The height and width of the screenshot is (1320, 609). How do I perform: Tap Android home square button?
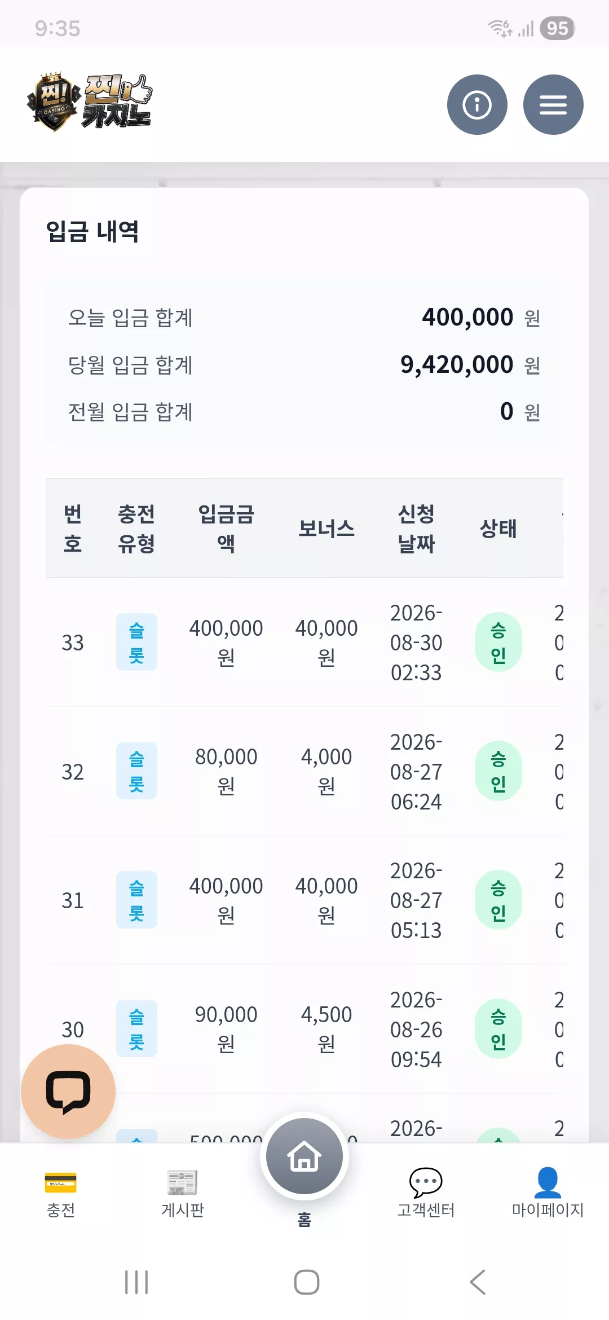307,1282
